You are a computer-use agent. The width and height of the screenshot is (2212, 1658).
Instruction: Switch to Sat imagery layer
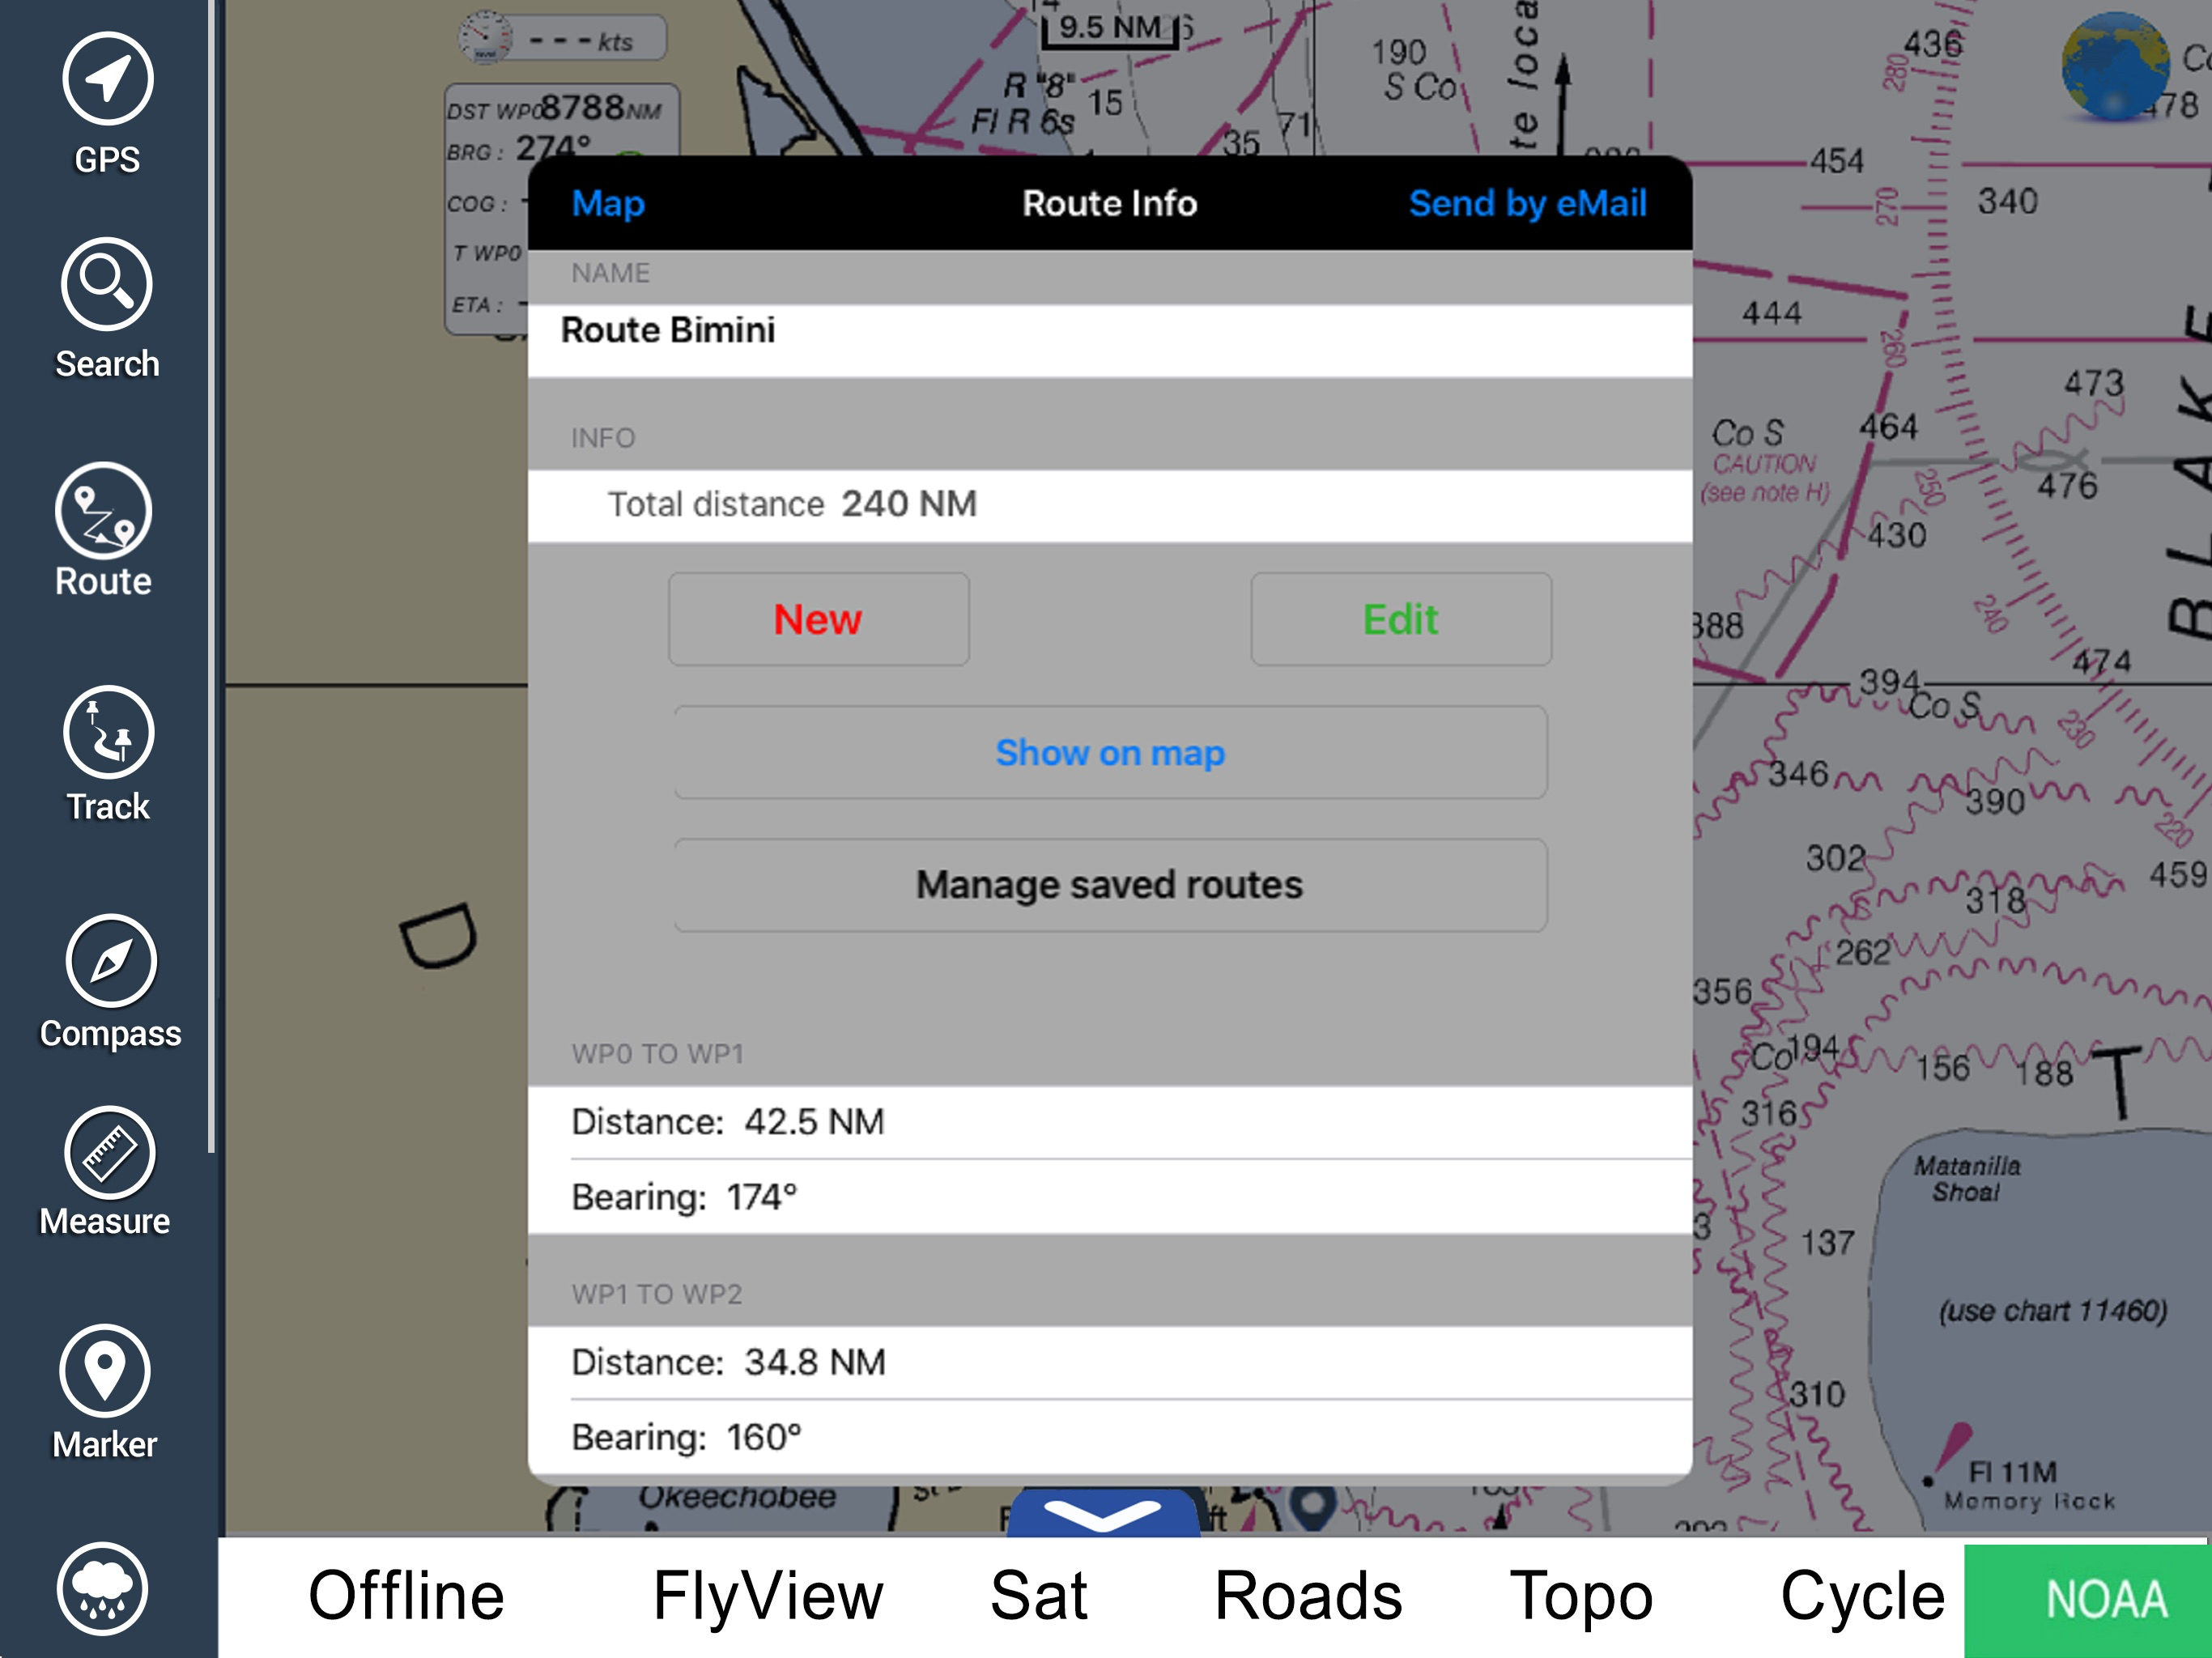coord(1038,1597)
